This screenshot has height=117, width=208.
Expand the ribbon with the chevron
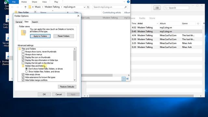click(x=124, y=2)
